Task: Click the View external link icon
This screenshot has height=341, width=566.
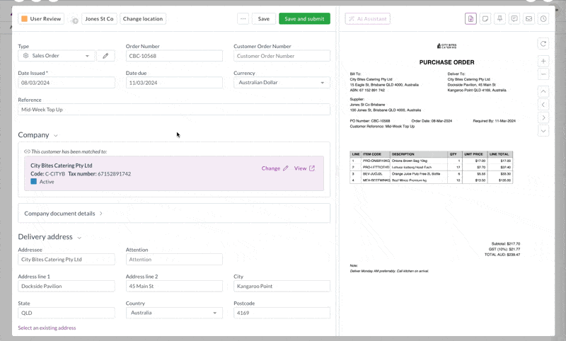Action: click(312, 168)
